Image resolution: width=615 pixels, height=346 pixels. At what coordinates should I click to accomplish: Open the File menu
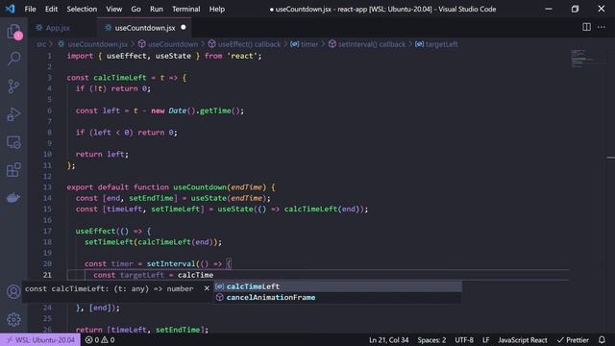coord(30,9)
